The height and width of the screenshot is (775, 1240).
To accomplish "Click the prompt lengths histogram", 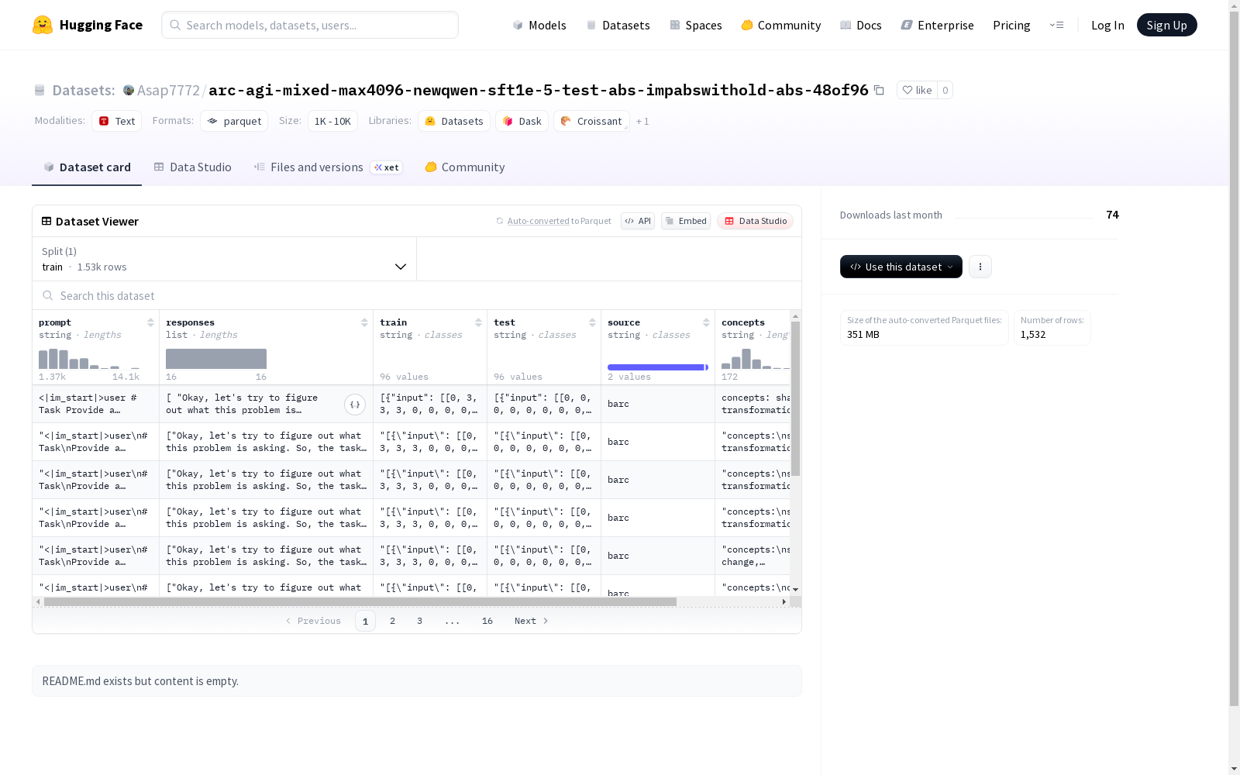I will click(89, 358).
